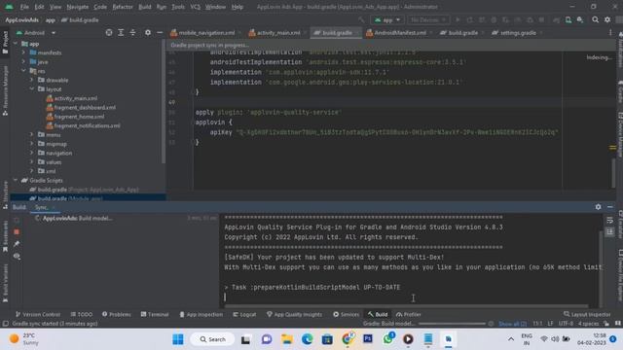Image resolution: width=623 pixels, height=350 pixels.
Task: Open the VCS menu
Action: [x=195, y=7]
